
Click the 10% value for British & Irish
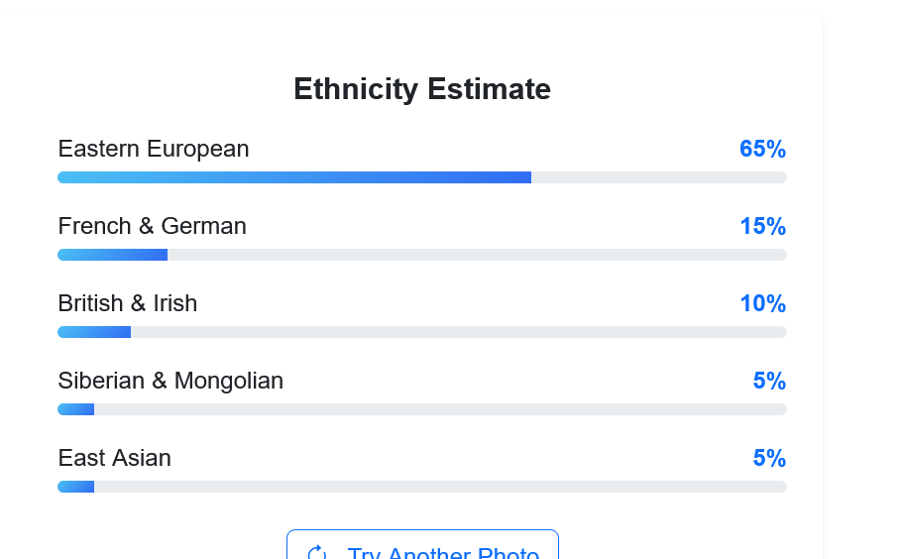click(x=762, y=303)
